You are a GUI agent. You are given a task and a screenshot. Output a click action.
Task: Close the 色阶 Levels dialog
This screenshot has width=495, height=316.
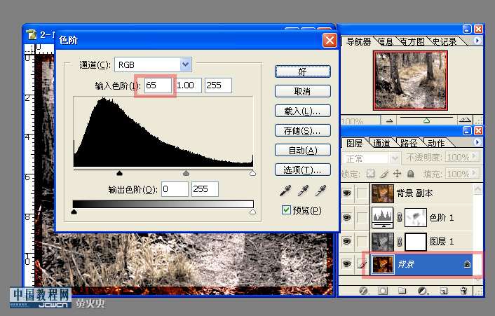click(x=330, y=41)
